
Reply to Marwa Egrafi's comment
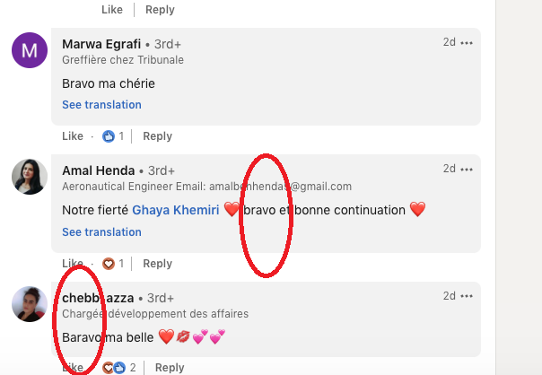click(x=158, y=136)
